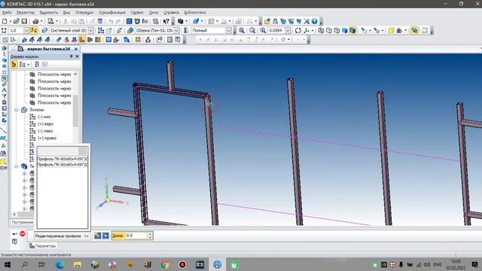Open the variables fx window

145,21
